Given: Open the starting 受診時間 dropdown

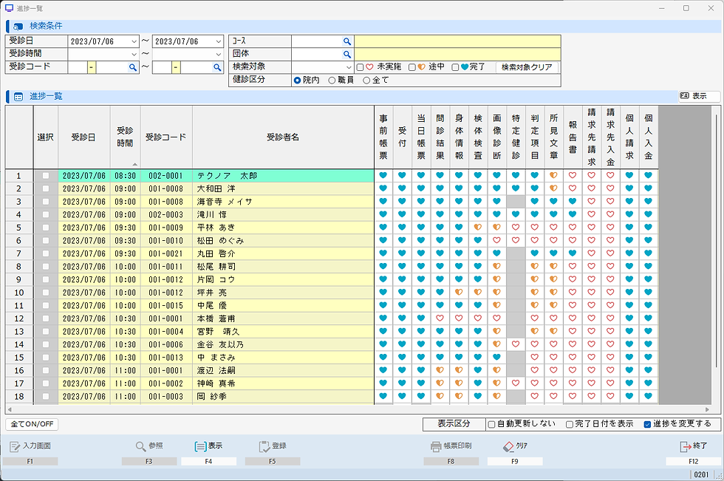Looking at the screenshot, I should 134,55.
